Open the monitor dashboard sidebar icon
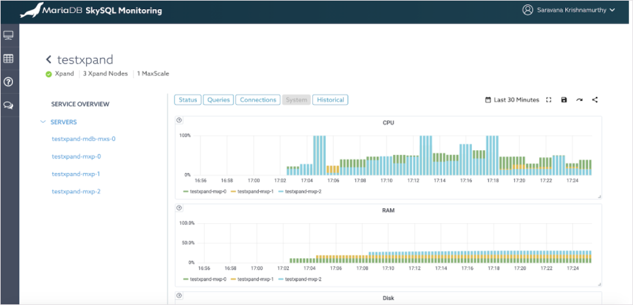 [x=8, y=35]
